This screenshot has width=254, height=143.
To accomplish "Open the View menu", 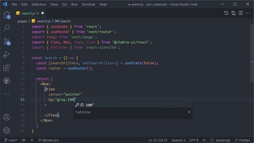I will pyautogui.click(x=54, y=4).
